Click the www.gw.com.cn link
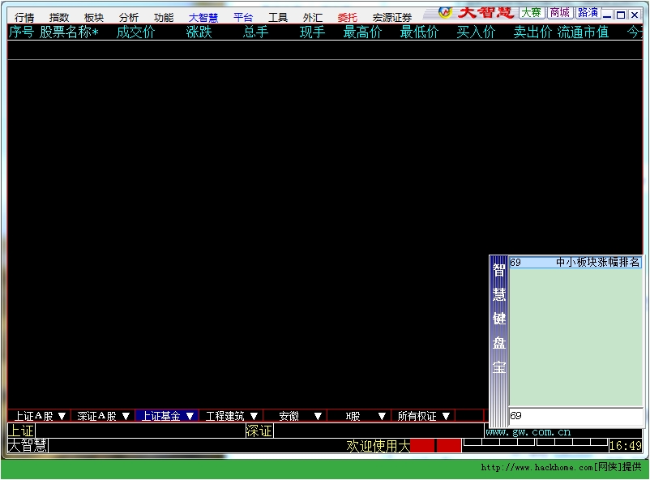Screen dimensions: 650x480 tap(528, 432)
